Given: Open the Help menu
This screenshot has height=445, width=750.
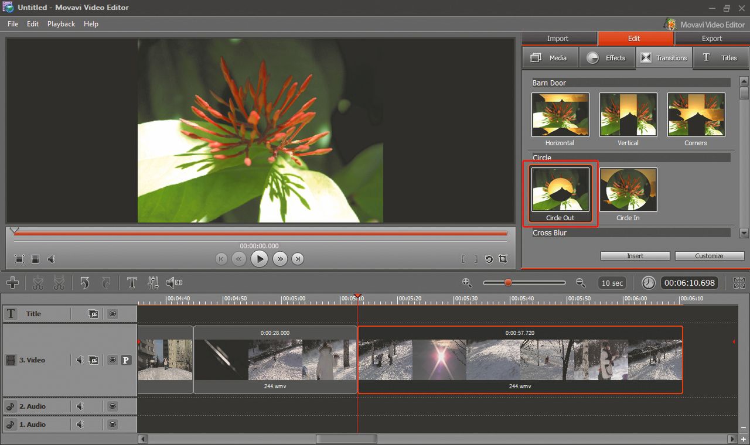Looking at the screenshot, I should [91, 24].
